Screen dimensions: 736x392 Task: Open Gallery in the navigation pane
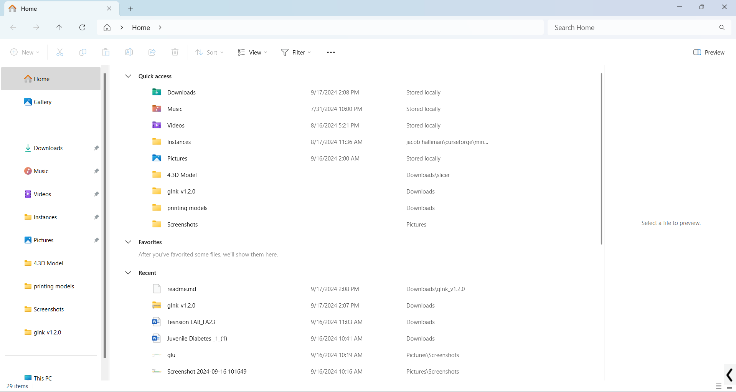tap(51, 102)
